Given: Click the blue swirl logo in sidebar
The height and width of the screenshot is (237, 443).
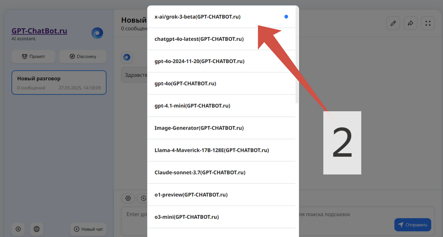Looking at the screenshot, I should click(x=97, y=33).
